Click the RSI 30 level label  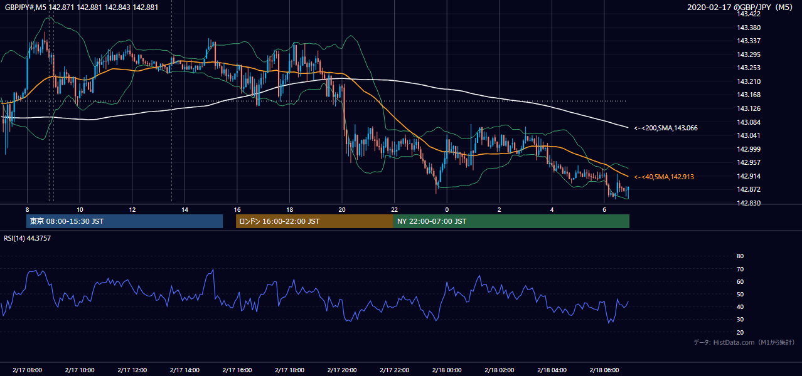coord(740,319)
